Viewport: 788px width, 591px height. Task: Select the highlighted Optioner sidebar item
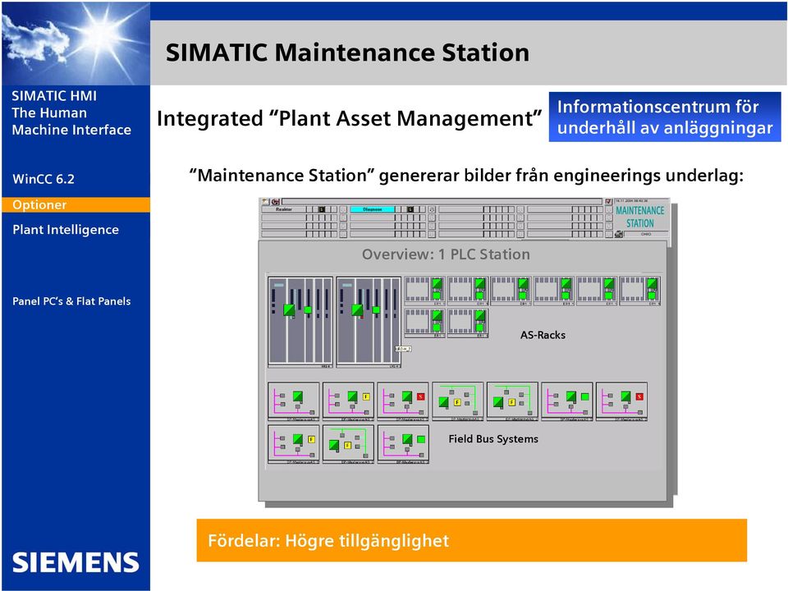tap(76, 204)
